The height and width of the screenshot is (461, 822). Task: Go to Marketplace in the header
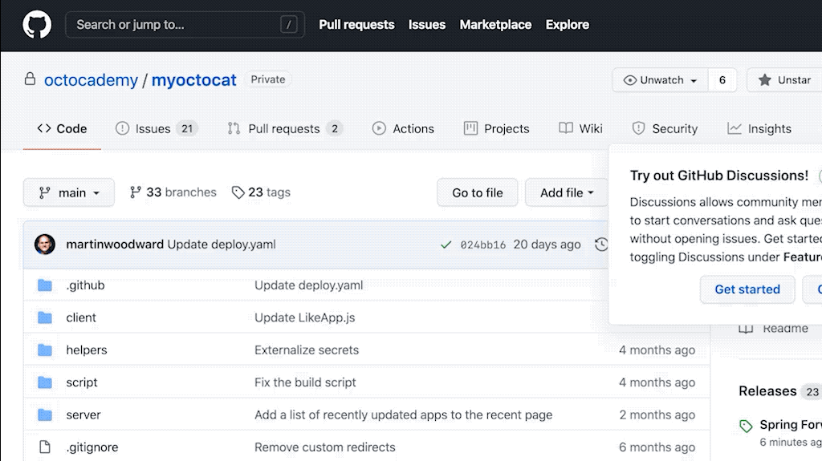[x=495, y=25]
